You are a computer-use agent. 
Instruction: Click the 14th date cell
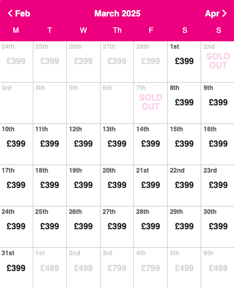tap(150, 145)
